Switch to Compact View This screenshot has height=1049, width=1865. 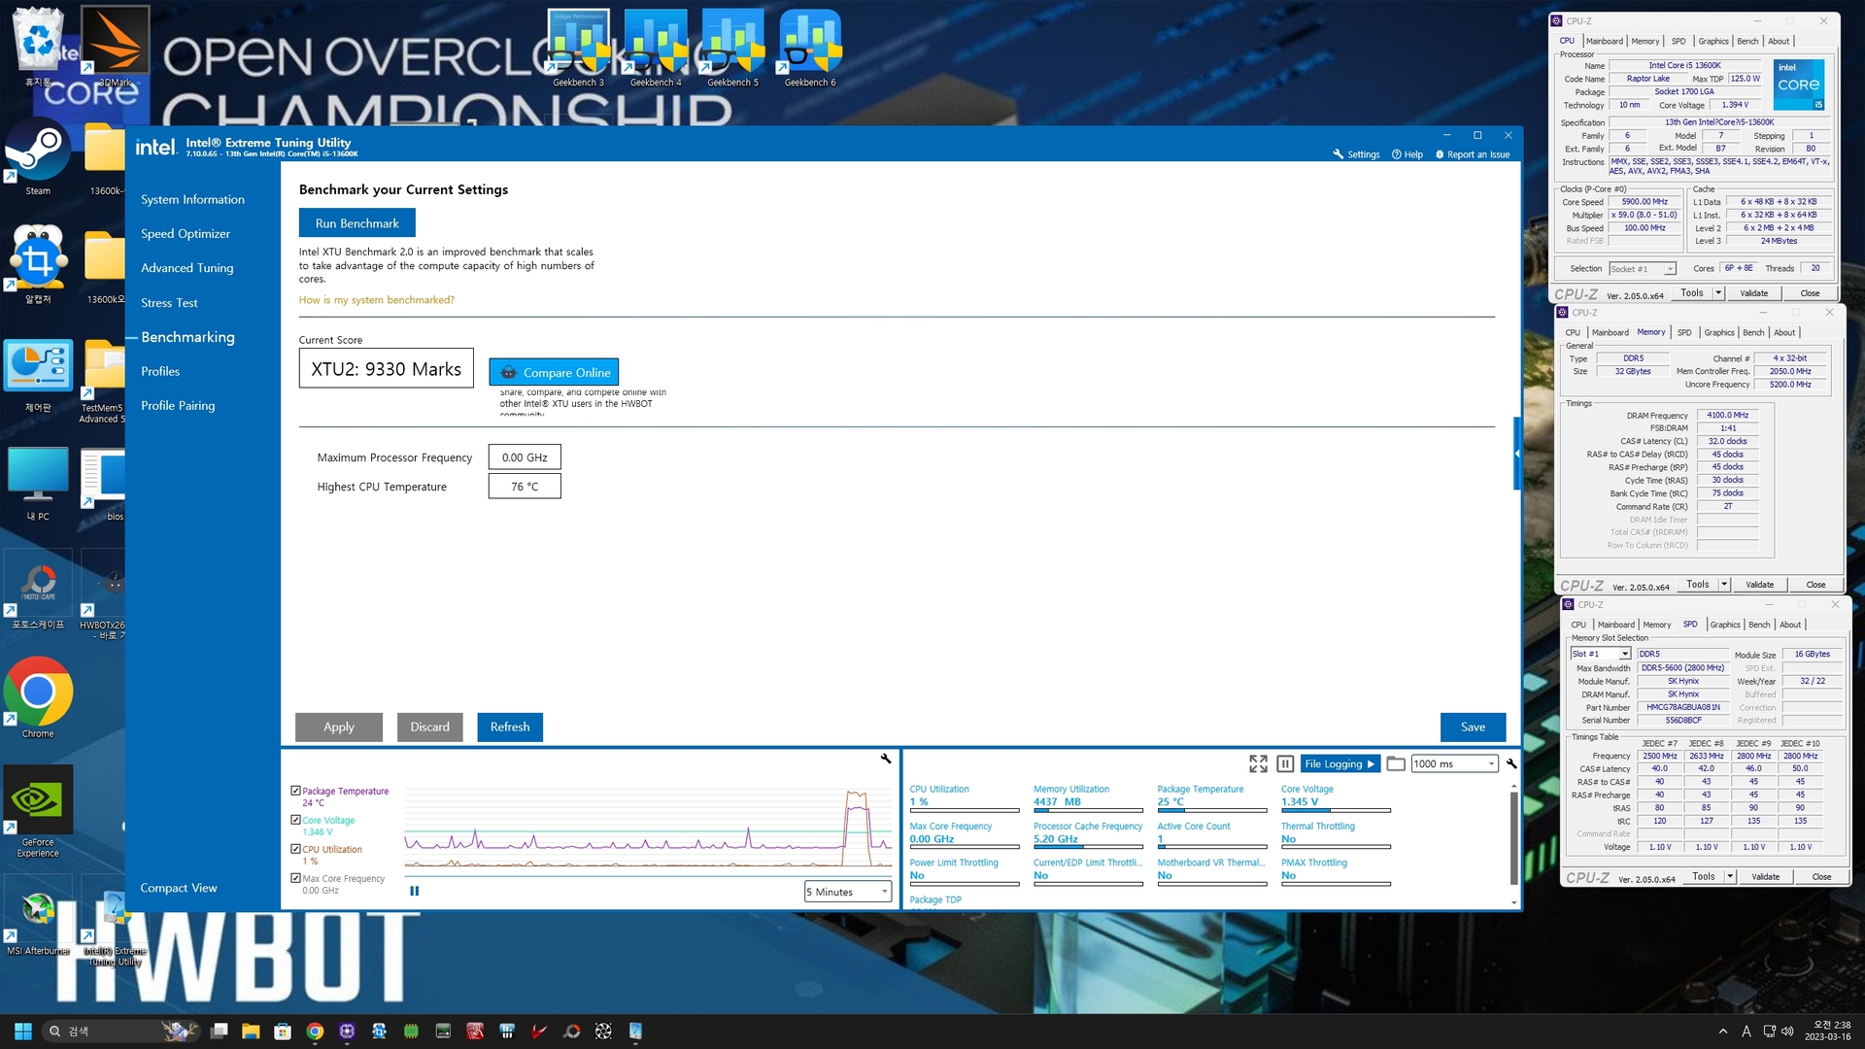pos(179,888)
